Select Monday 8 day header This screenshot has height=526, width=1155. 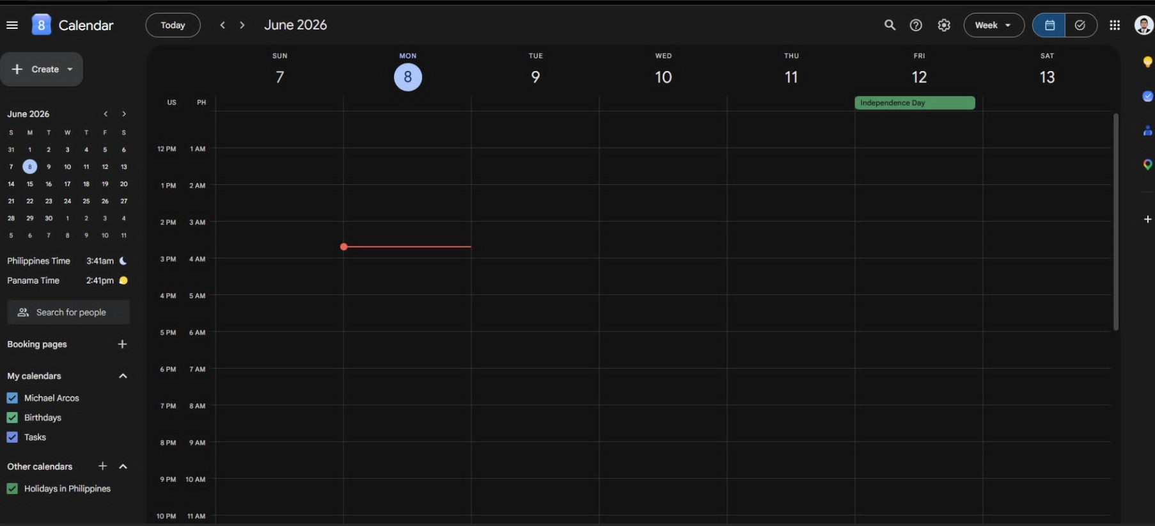pyautogui.click(x=408, y=77)
